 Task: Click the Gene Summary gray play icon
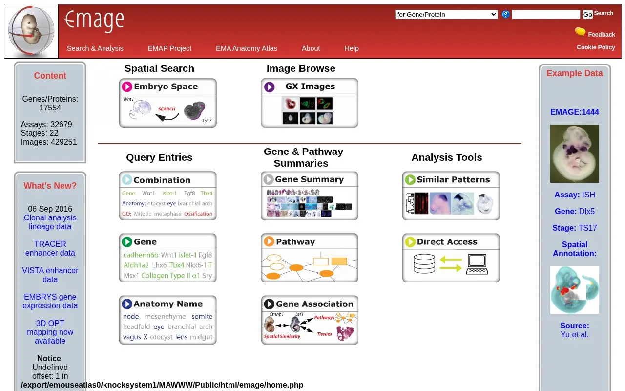pyautogui.click(x=269, y=179)
